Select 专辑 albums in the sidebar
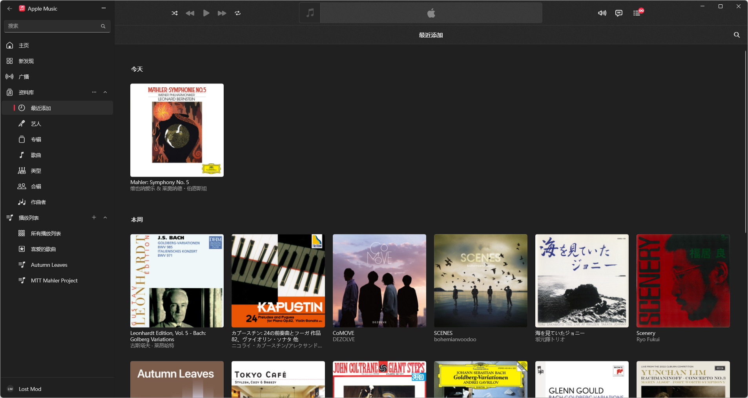Viewport: 748px width, 398px height. point(36,139)
